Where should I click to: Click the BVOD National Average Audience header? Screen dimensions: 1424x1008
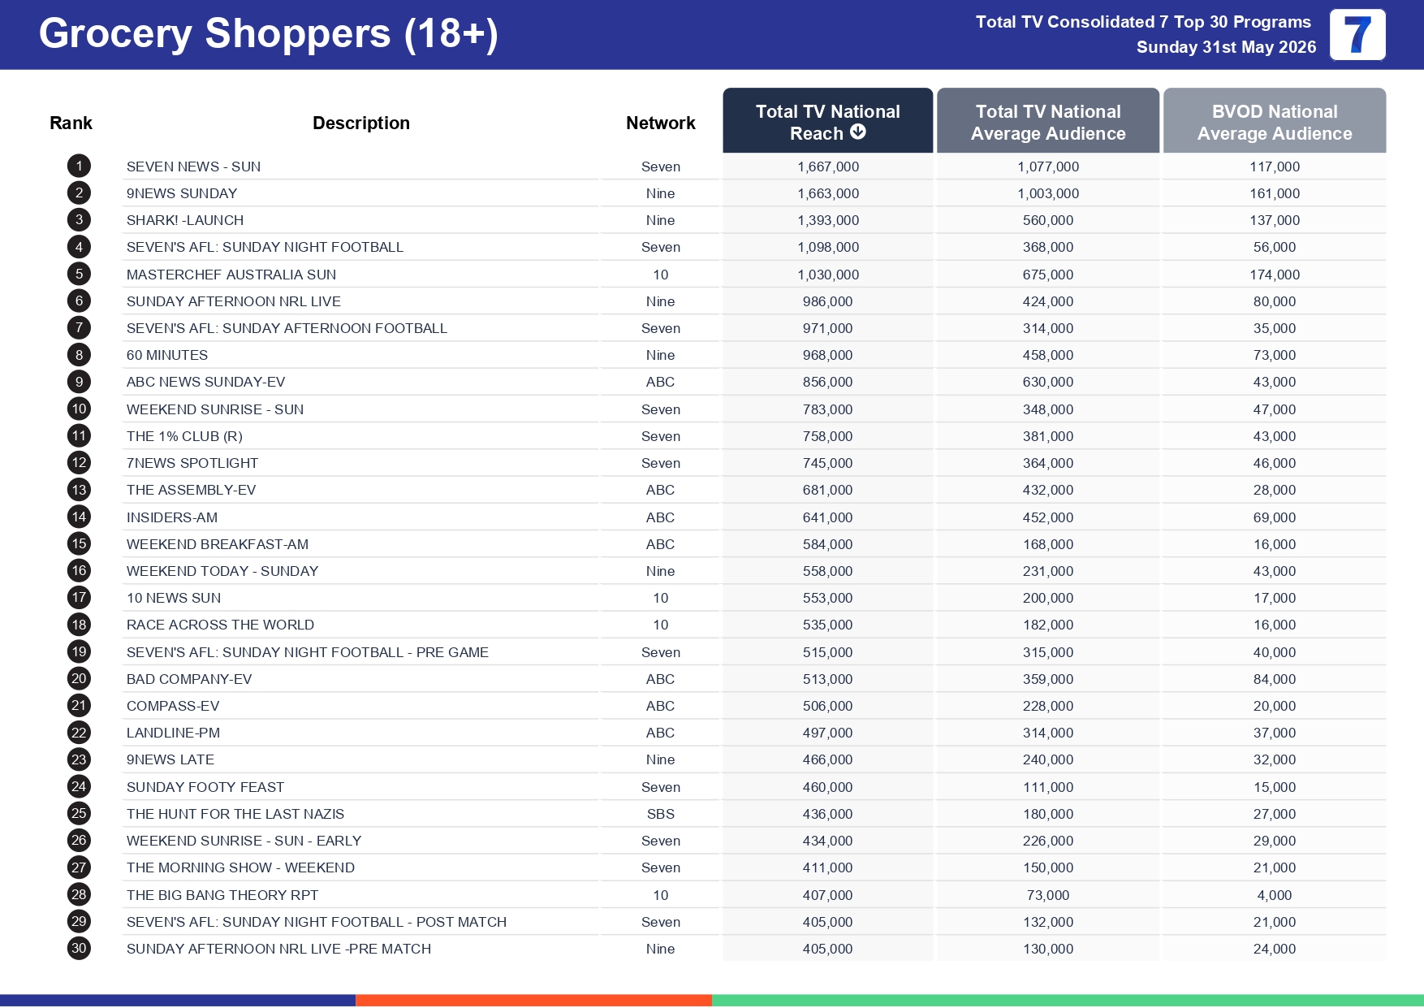(x=1275, y=121)
